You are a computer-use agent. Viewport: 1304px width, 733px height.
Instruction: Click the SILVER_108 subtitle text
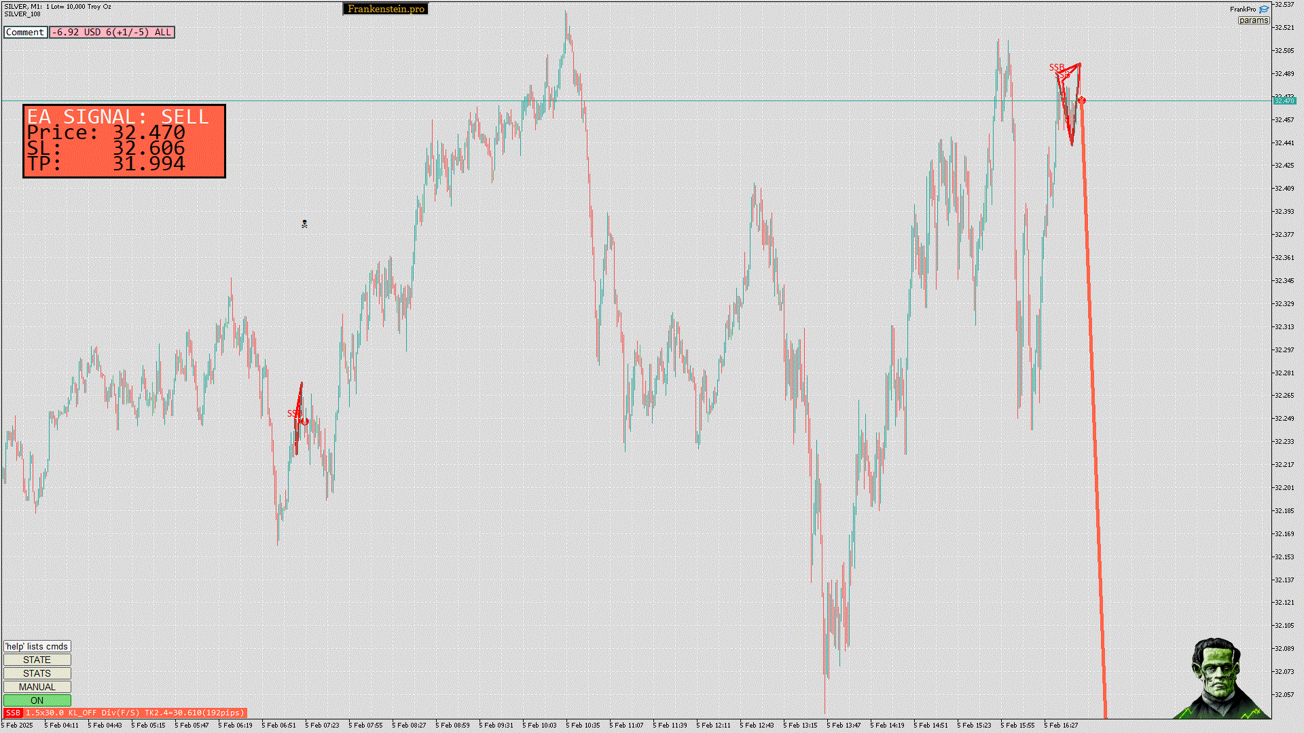[22, 14]
